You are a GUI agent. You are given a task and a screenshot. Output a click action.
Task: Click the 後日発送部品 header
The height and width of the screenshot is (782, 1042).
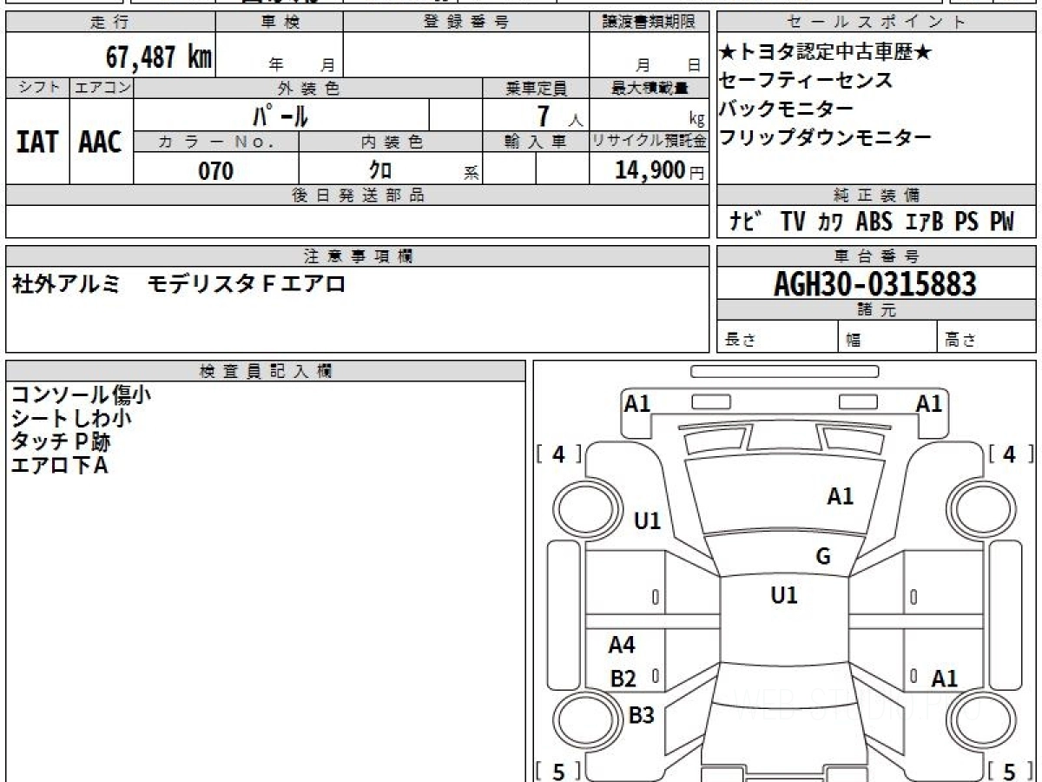click(x=358, y=195)
